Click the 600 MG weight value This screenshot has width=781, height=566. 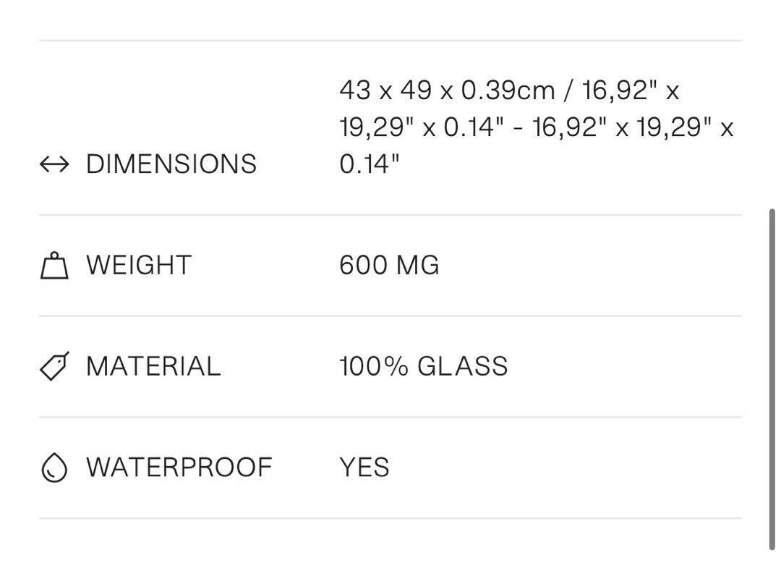tap(390, 265)
